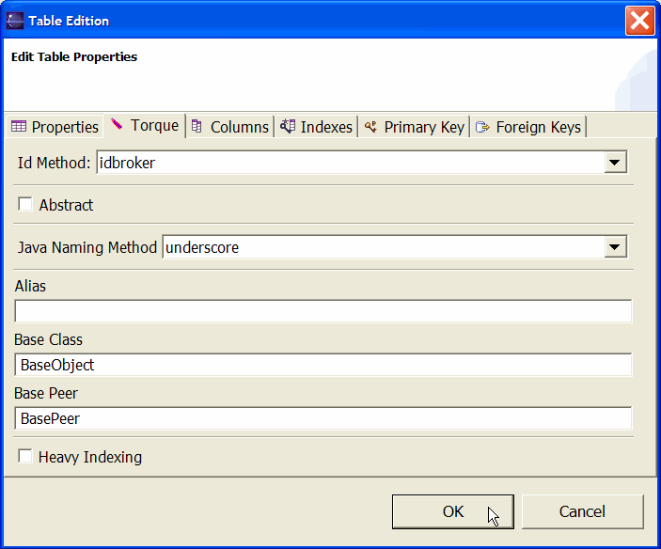Click the Edit Table Properties heading
The width and height of the screenshot is (661, 549).
[74, 57]
